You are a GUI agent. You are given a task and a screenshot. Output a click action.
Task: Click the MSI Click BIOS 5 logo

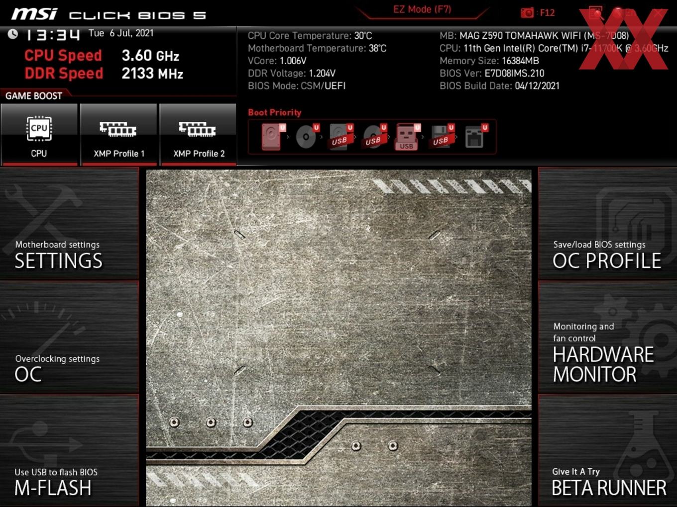point(109,14)
